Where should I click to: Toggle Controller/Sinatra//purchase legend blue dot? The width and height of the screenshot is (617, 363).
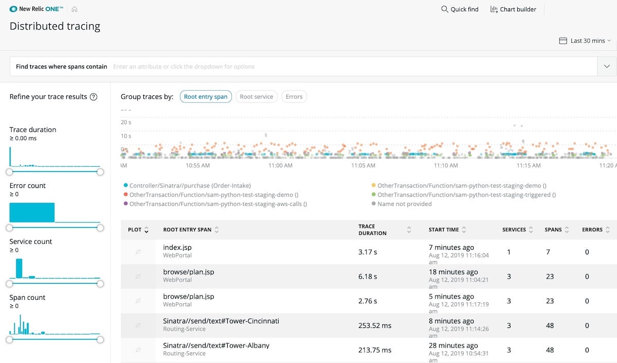125,186
